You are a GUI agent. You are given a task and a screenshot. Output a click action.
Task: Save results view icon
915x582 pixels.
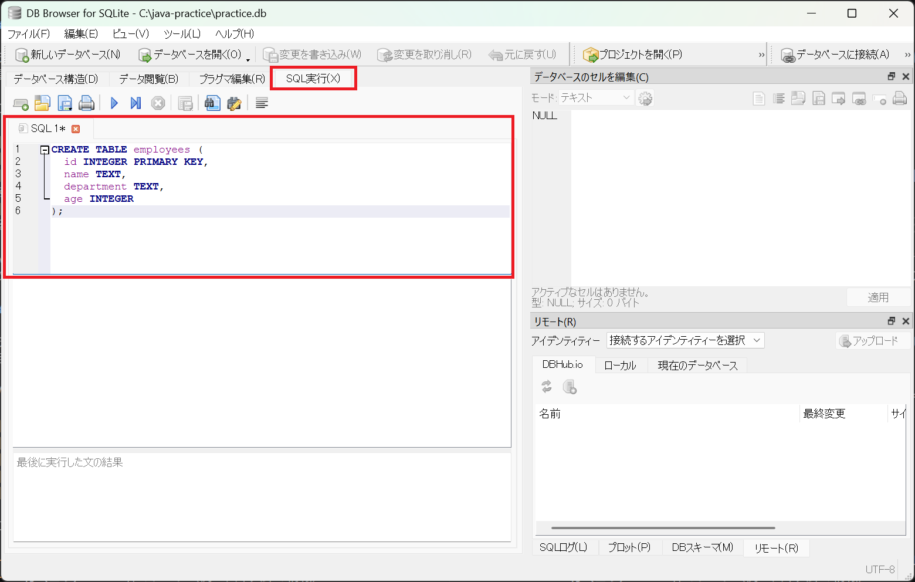(x=185, y=104)
